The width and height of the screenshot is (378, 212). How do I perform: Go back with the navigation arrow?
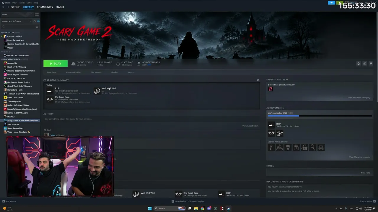click(4, 7)
